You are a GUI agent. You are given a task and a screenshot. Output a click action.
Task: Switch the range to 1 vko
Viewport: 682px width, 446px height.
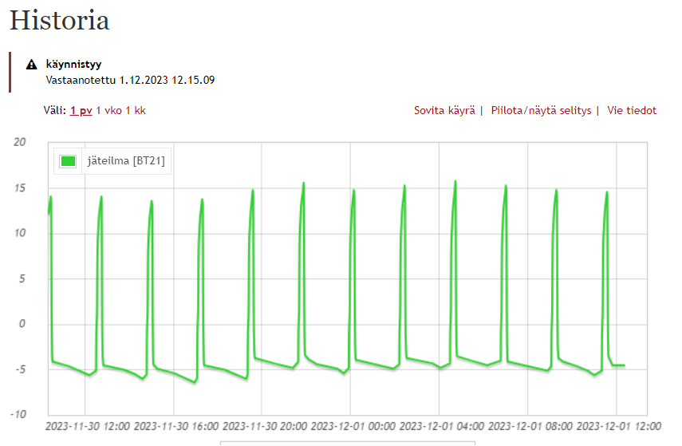click(108, 111)
